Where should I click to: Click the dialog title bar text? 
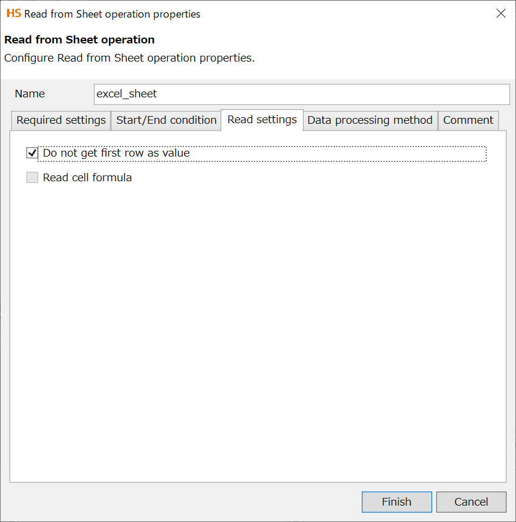pos(112,14)
